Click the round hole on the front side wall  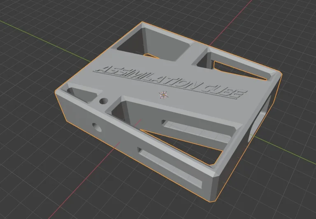click(x=97, y=127)
